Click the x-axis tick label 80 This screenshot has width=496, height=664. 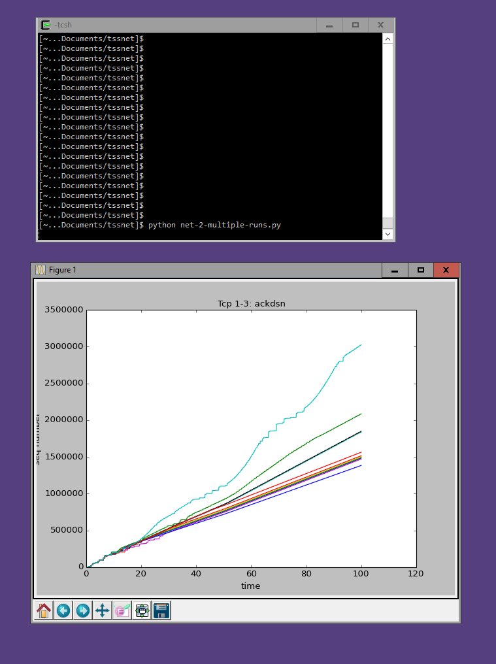click(306, 574)
